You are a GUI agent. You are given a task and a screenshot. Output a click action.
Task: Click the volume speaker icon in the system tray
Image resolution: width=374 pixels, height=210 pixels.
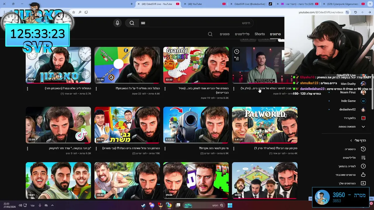pyautogui.click(x=20, y=205)
